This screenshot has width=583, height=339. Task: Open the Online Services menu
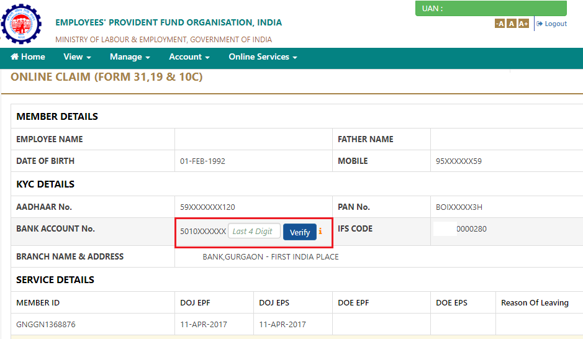(263, 57)
